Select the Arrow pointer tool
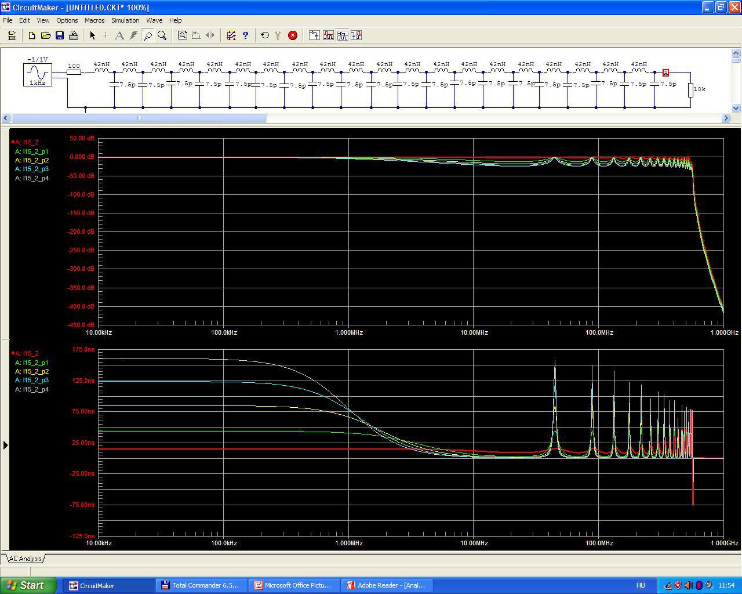The image size is (742, 594). pos(92,35)
